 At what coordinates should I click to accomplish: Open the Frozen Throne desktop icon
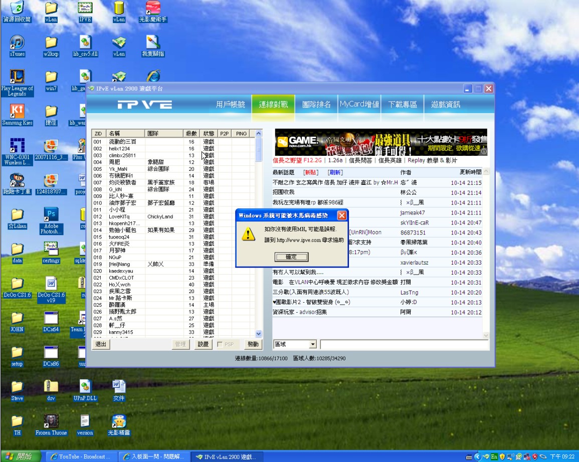pyautogui.click(x=51, y=421)
